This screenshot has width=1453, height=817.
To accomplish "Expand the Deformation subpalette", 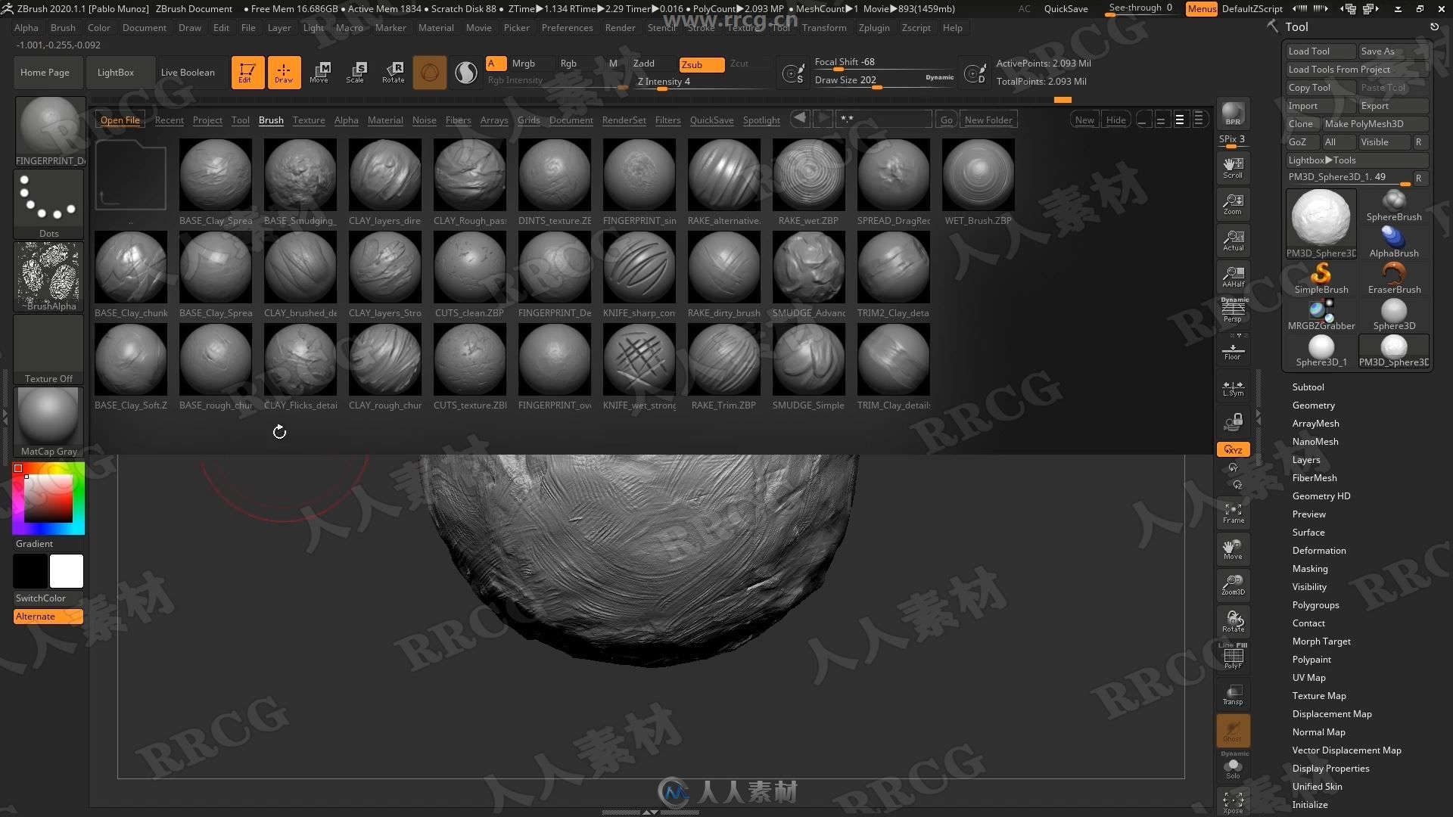I will click(x=1319, y=550).
